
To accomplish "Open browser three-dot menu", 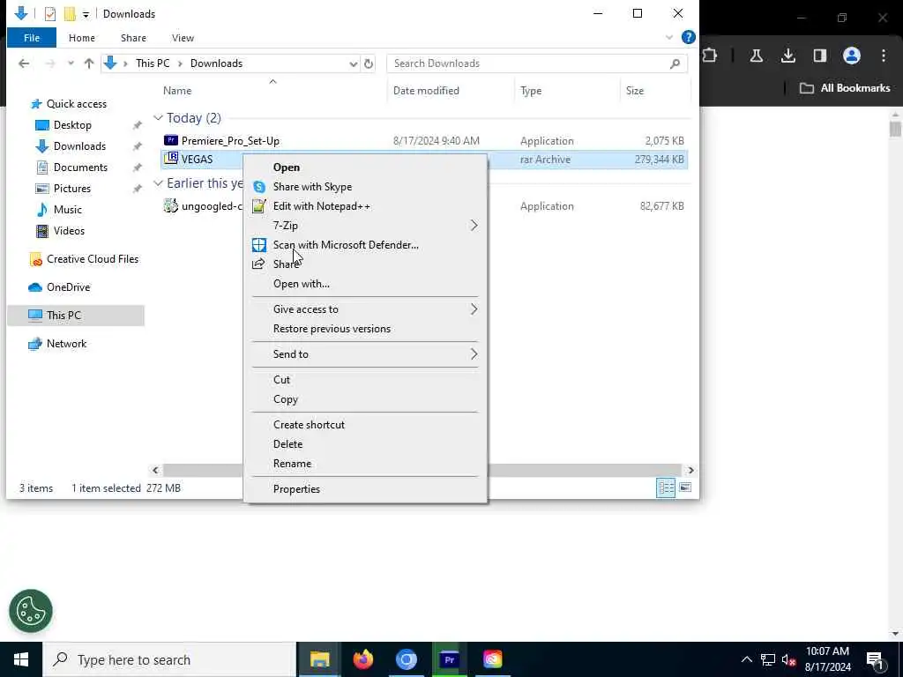I will tap(884, 56).
